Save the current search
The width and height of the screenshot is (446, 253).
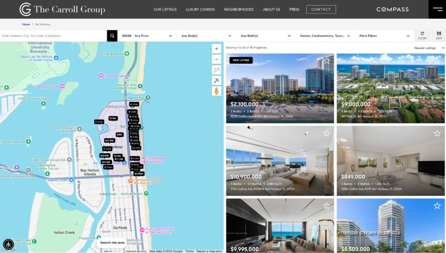click(x=439, y=36)
